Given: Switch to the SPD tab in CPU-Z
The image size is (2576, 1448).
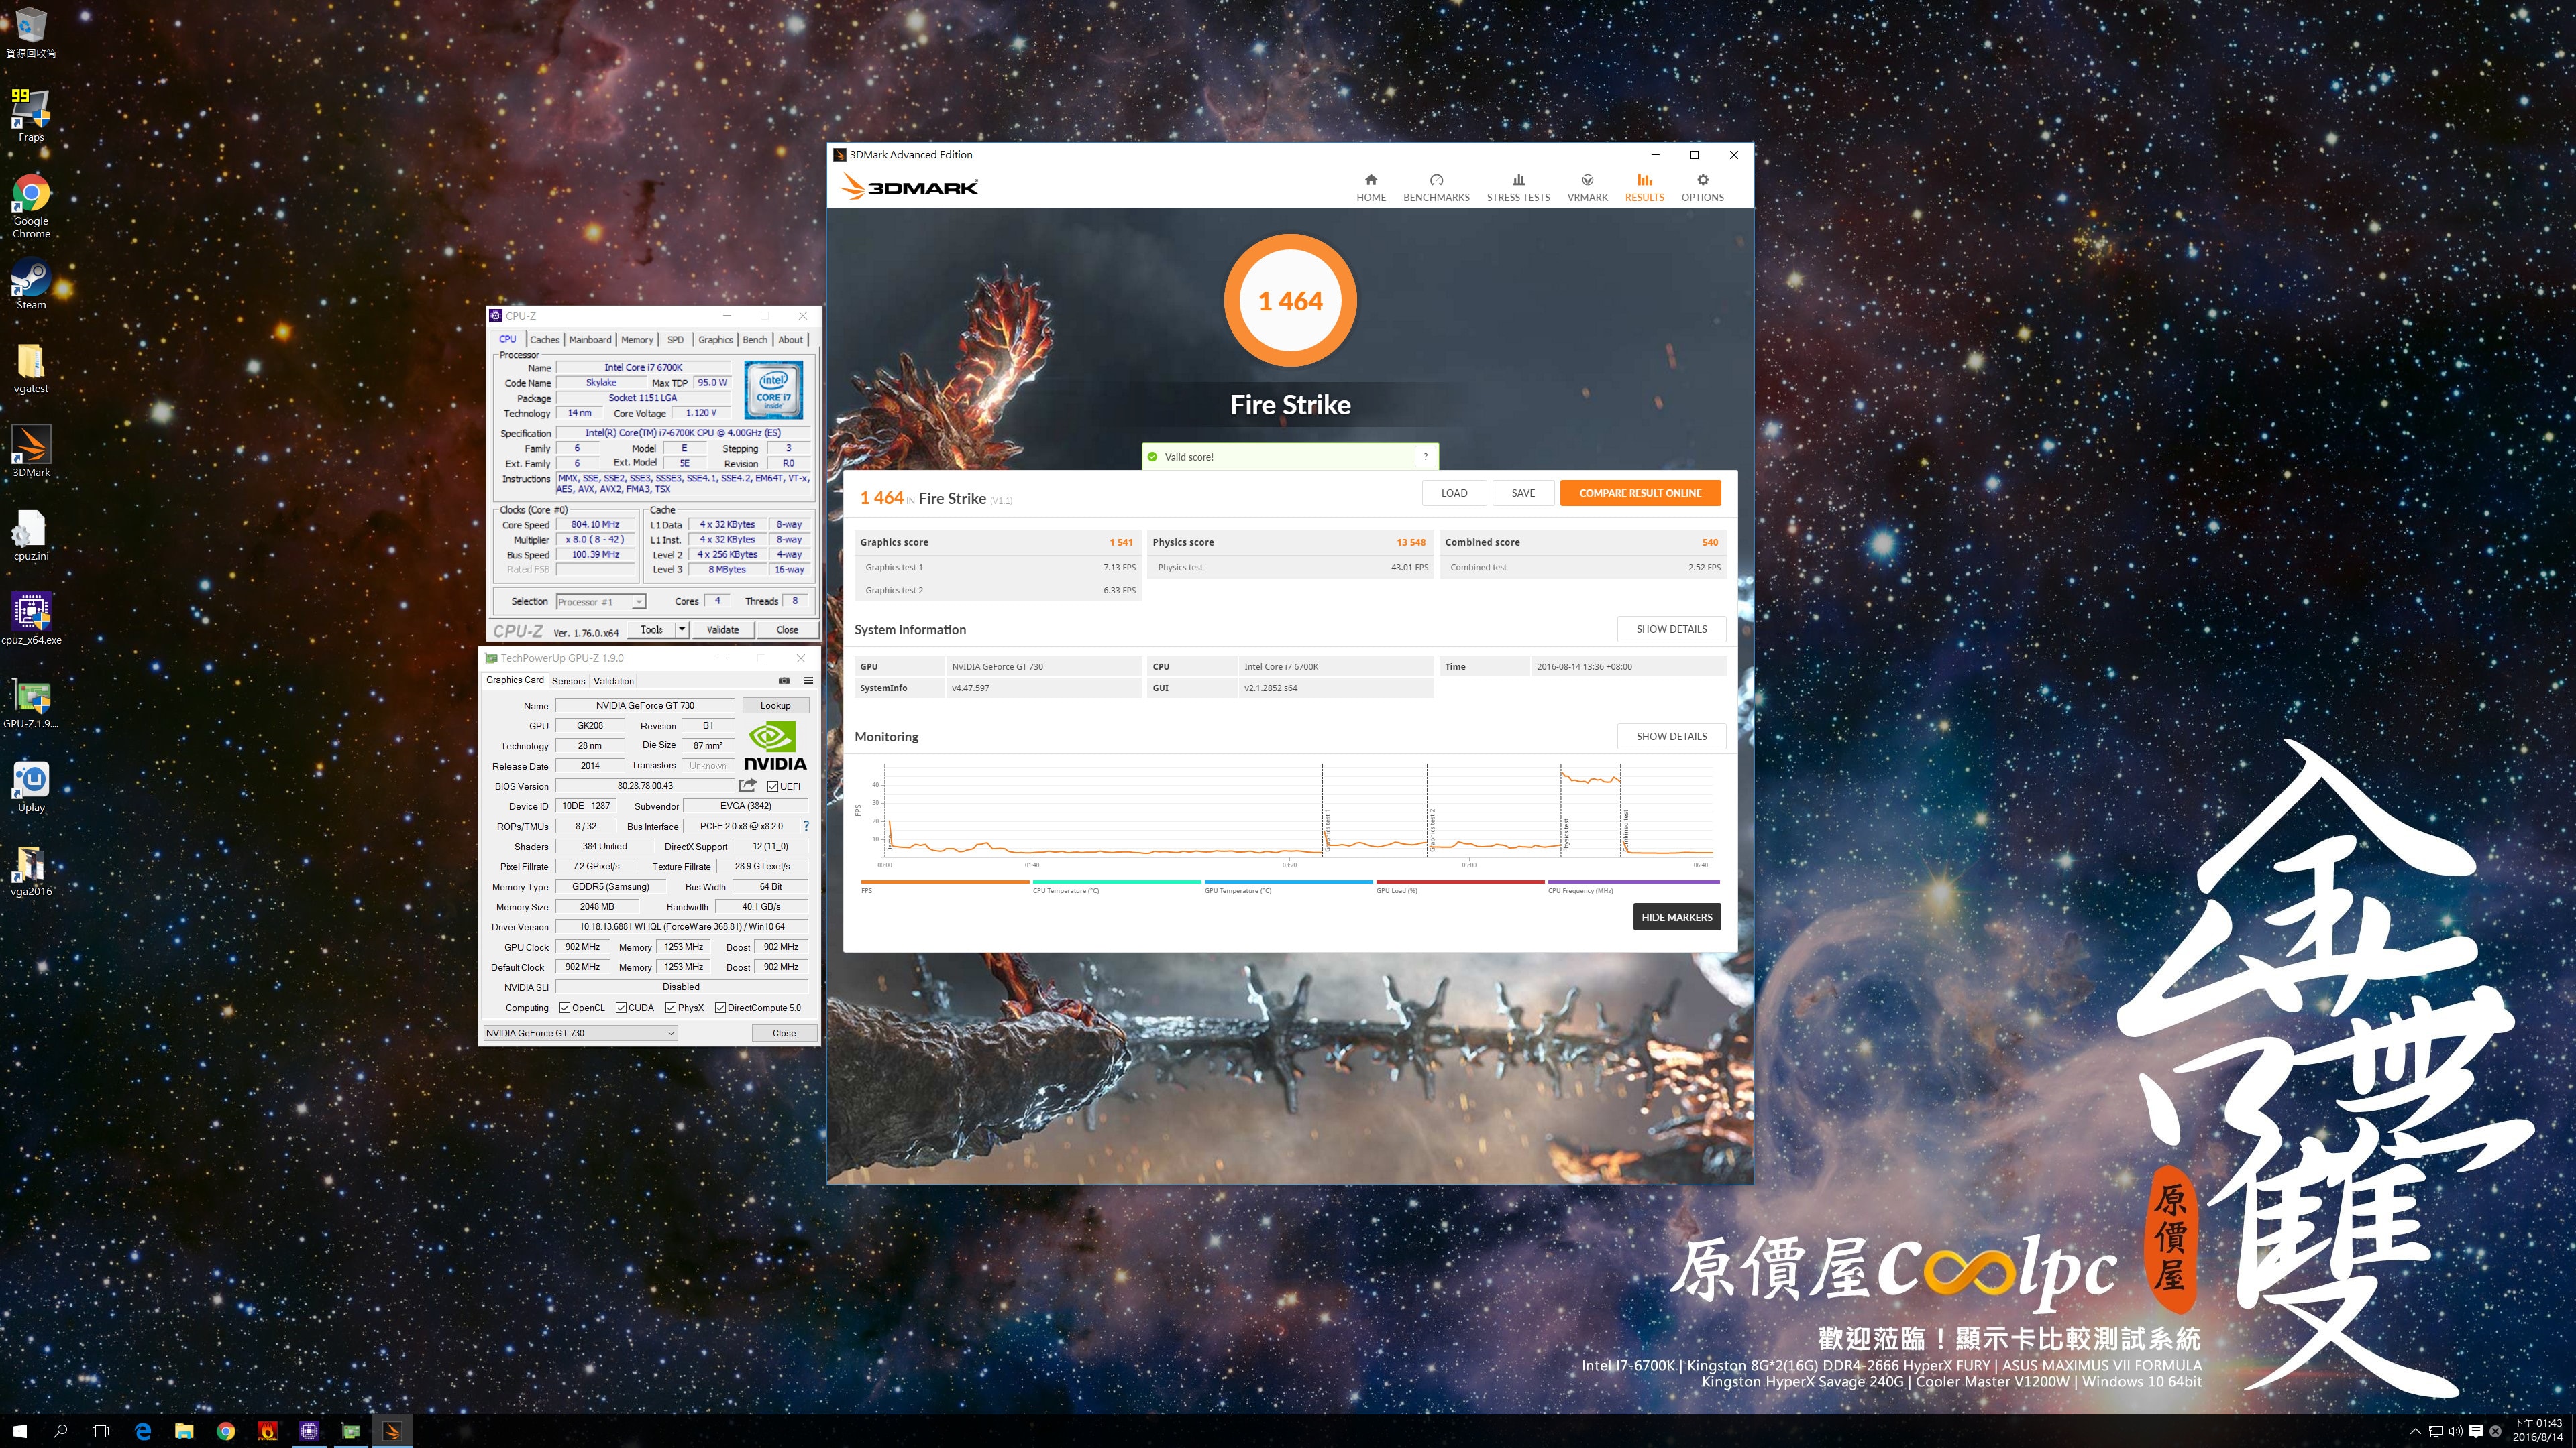Looking at the screenshot, I should pos(675,340).
